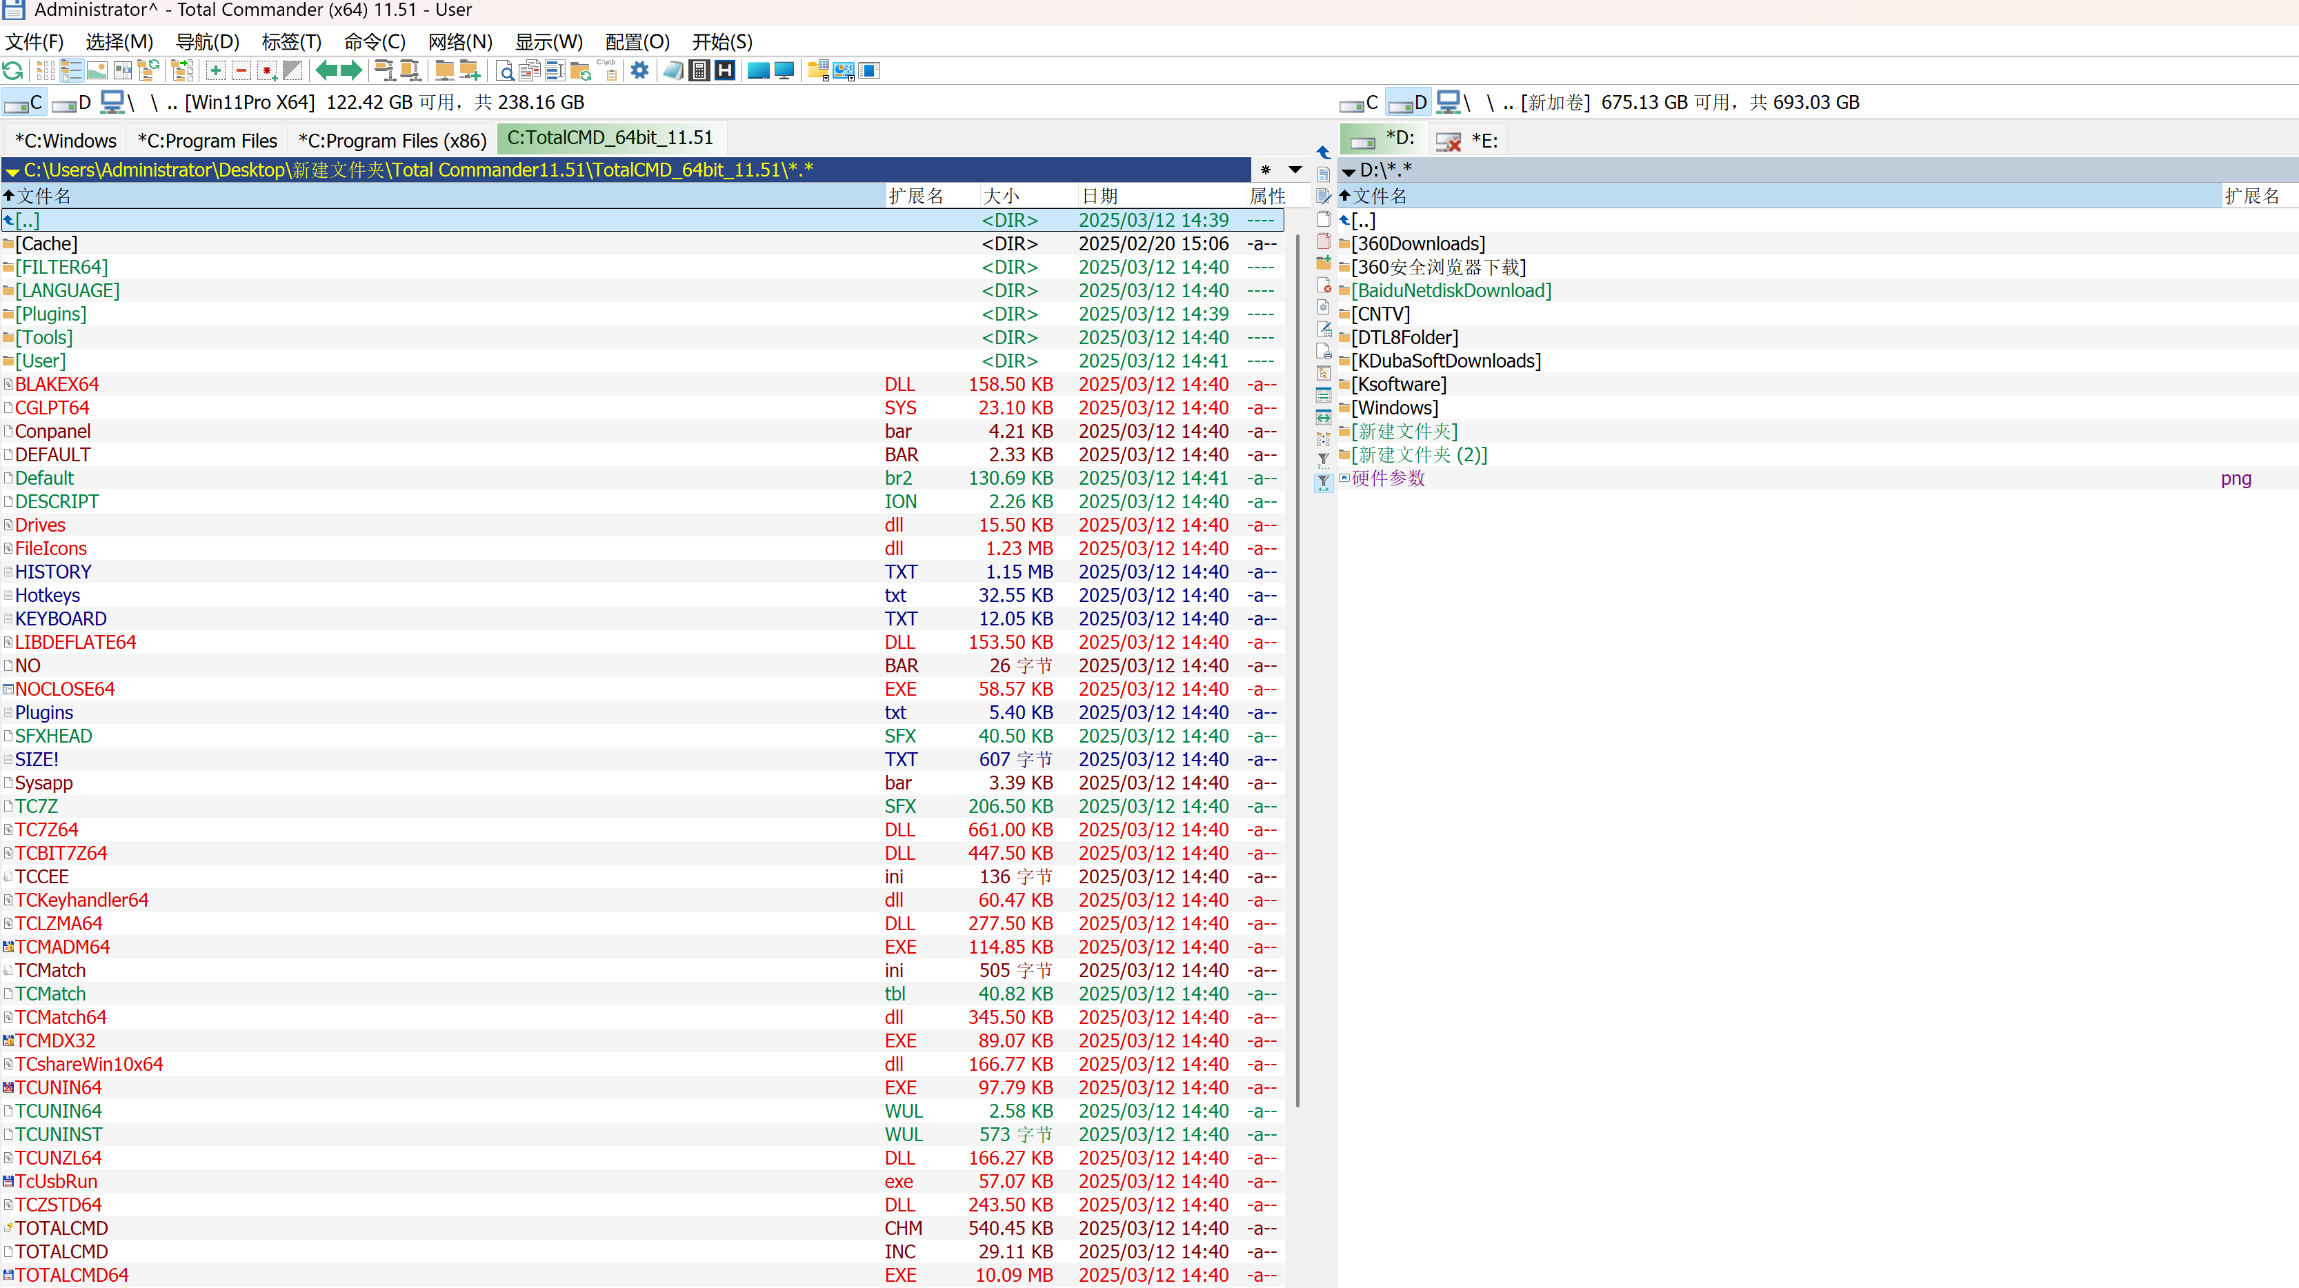
Task: Select drive C in right drive bar
Action: (x=1360, y=103)
